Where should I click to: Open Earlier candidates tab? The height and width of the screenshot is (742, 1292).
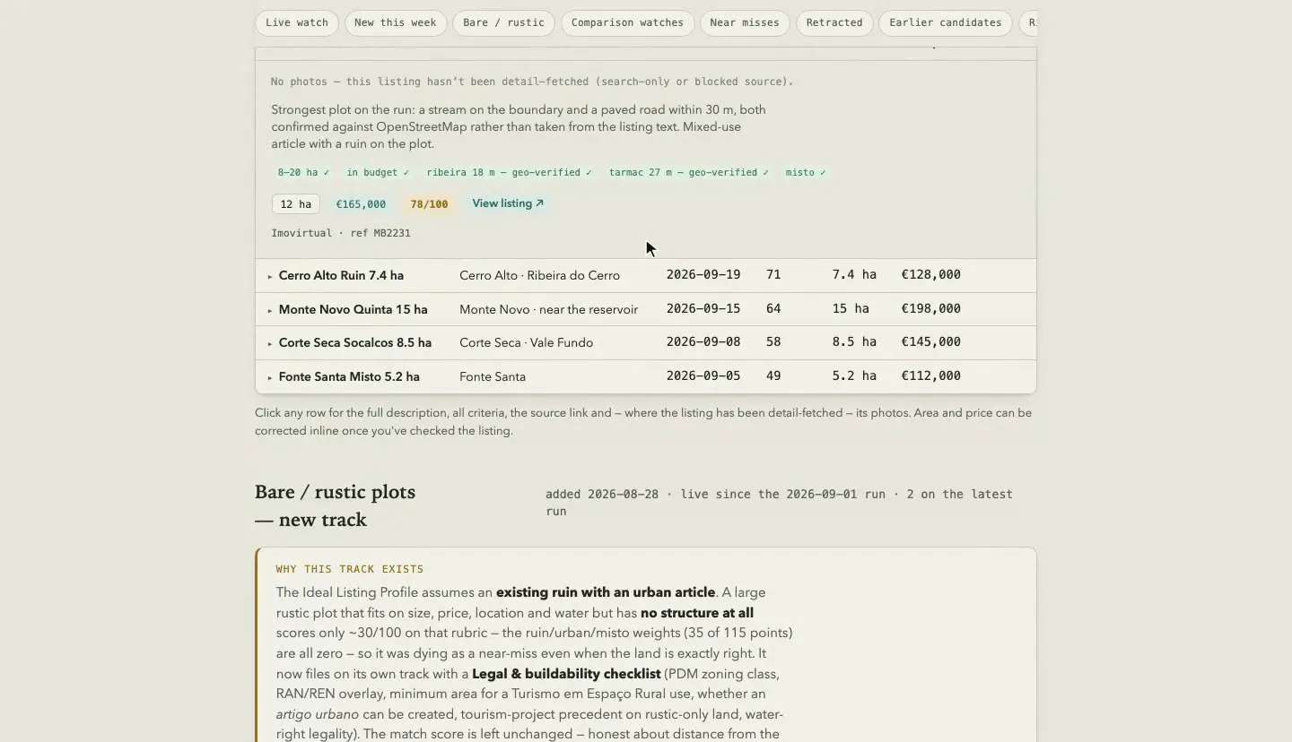tap(946, 23)
